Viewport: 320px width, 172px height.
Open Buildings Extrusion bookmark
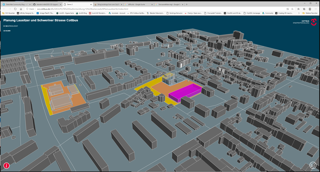(174, 13)
